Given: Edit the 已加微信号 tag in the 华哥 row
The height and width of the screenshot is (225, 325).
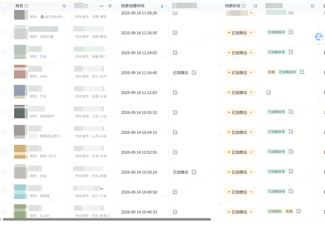Looking at the screenshot, I should [291, 52].
